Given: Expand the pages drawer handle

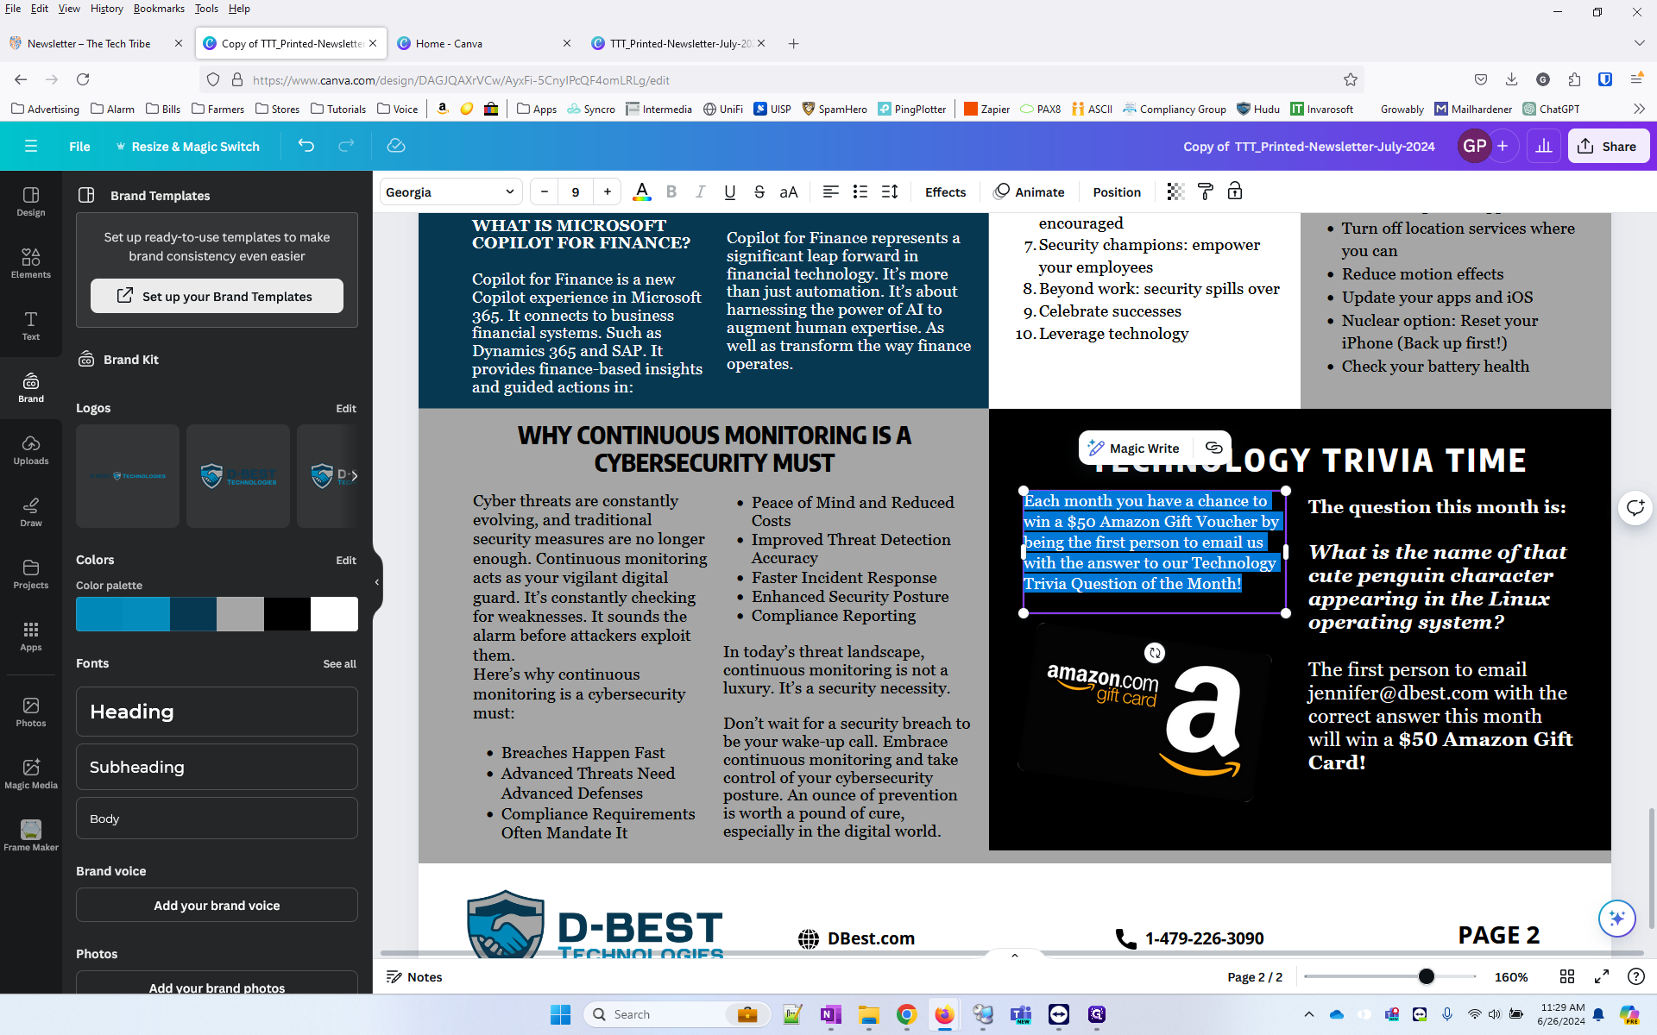Looking at the screenshot, I should [1015, 955].
